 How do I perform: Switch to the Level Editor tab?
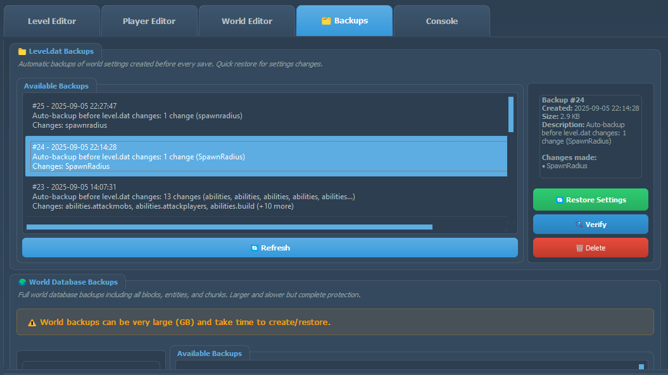click(52, 22)
